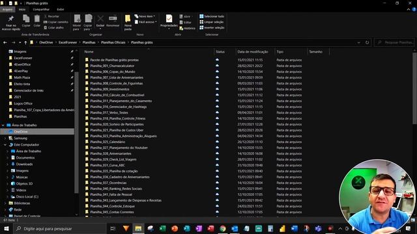
Task: Select folder Pacote de Planilhas grátis prontas
Action: (x=115, y=60)
